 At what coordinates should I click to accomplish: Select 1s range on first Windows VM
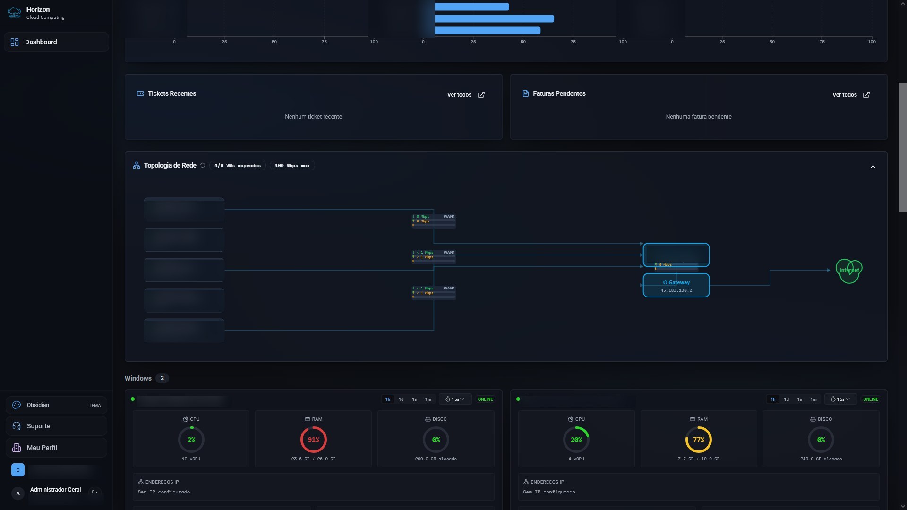[414, 399]
